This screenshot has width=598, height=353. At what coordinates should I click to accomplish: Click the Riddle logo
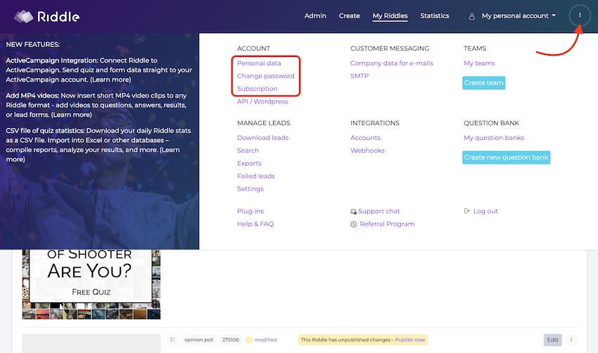pyautogui.click(x=46, y=15)
